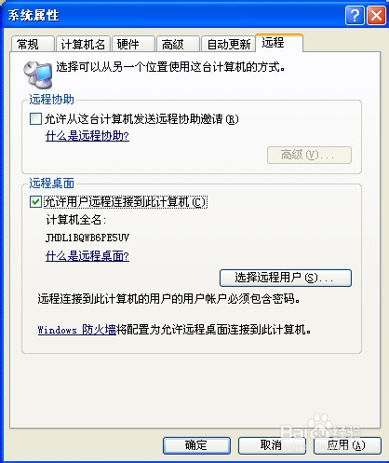Click the help question mark icon

355,15
